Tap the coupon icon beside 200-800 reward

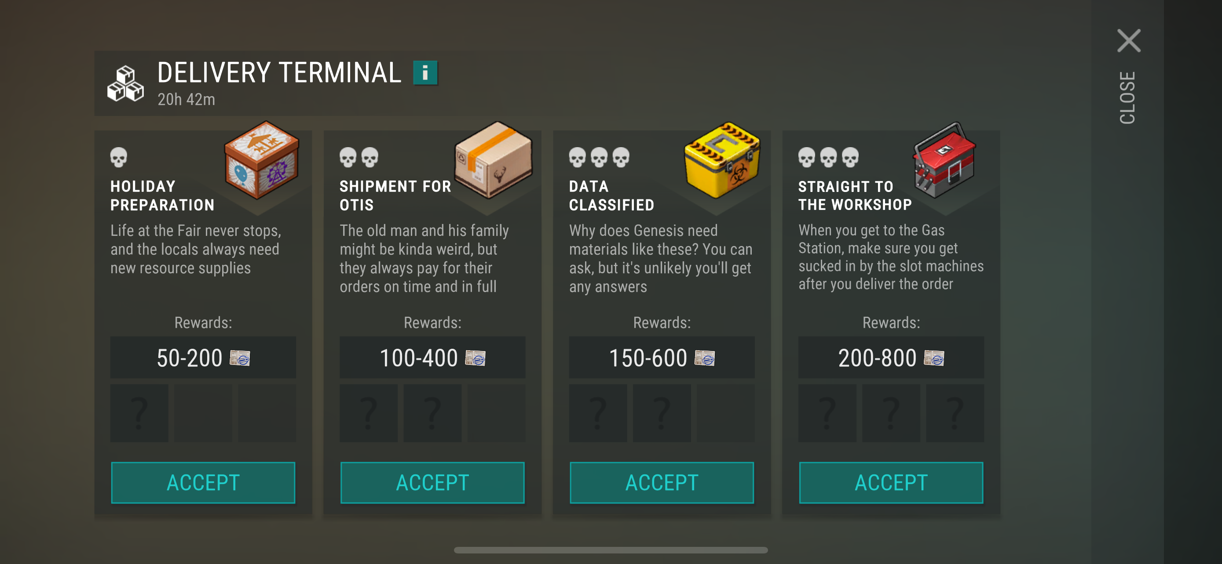pos(933,358)
